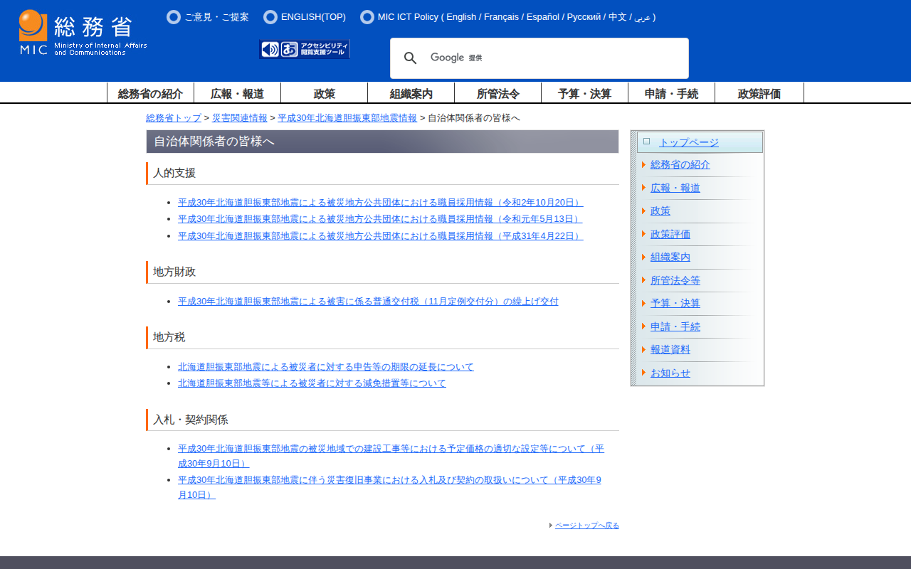Select 予算・決算 in the top navigation
The height and width of the screenshot is (569, 911).
point(584,94)
